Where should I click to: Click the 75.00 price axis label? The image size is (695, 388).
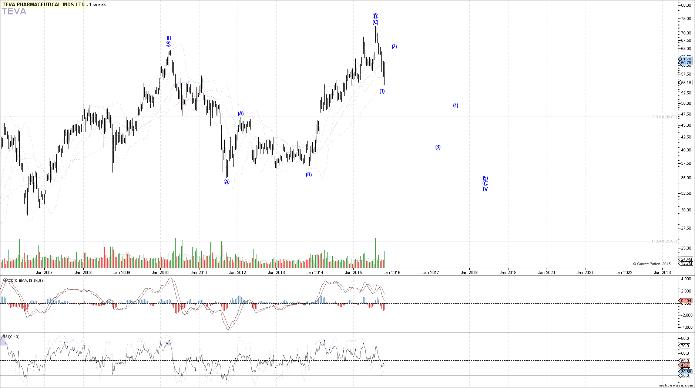686,19
